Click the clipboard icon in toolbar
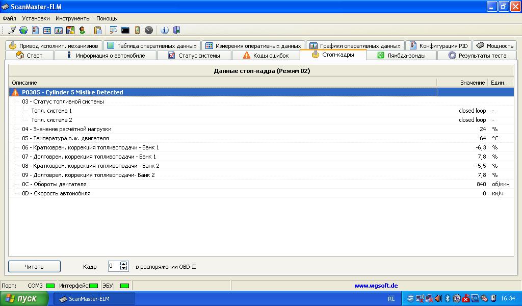This screenshot has height=306, width=522. [x=97, y=31]
